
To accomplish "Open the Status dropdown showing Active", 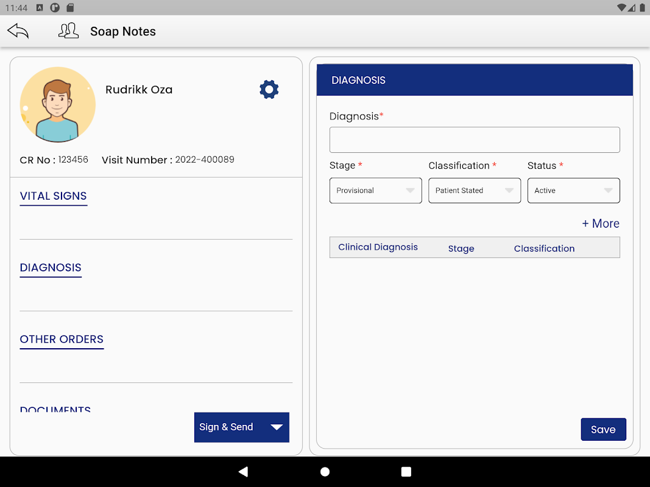I will [x=573, y=191].
